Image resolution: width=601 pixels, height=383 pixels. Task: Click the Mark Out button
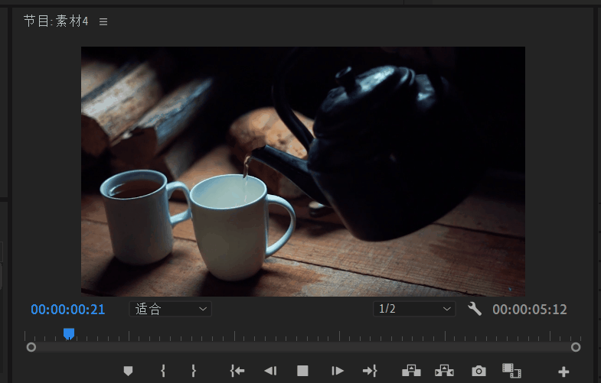click(x=194, y=371)
